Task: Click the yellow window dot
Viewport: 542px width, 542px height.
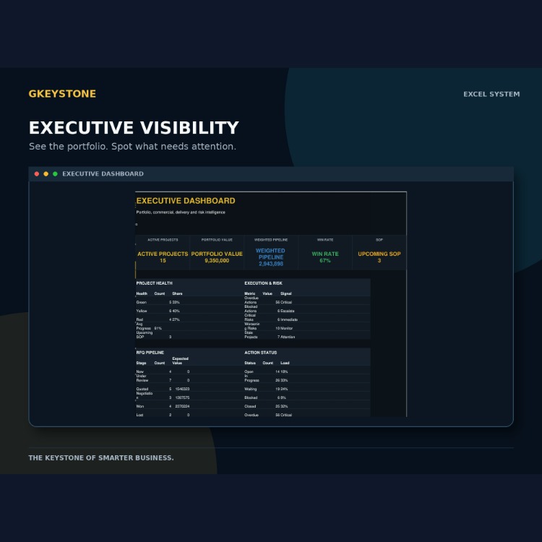Action: point(46,174)
